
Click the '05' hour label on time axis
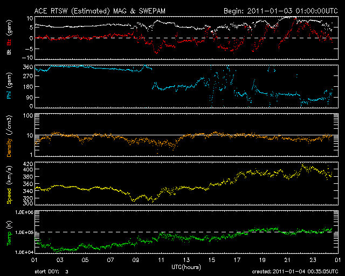pos(85,260)
